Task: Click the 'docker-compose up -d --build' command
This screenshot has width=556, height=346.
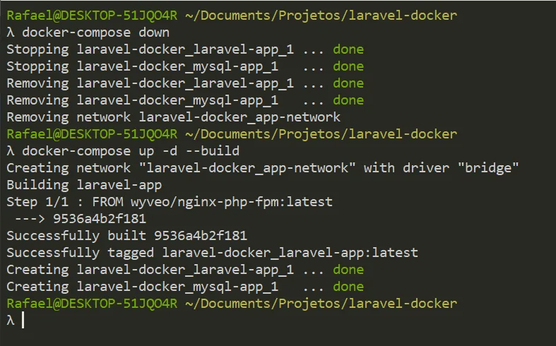Action: pyautogui.click(x=131, y=151)
